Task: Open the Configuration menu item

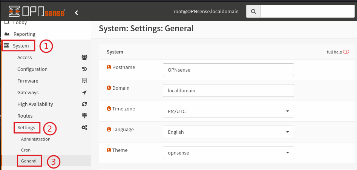Action: point(32,69)
